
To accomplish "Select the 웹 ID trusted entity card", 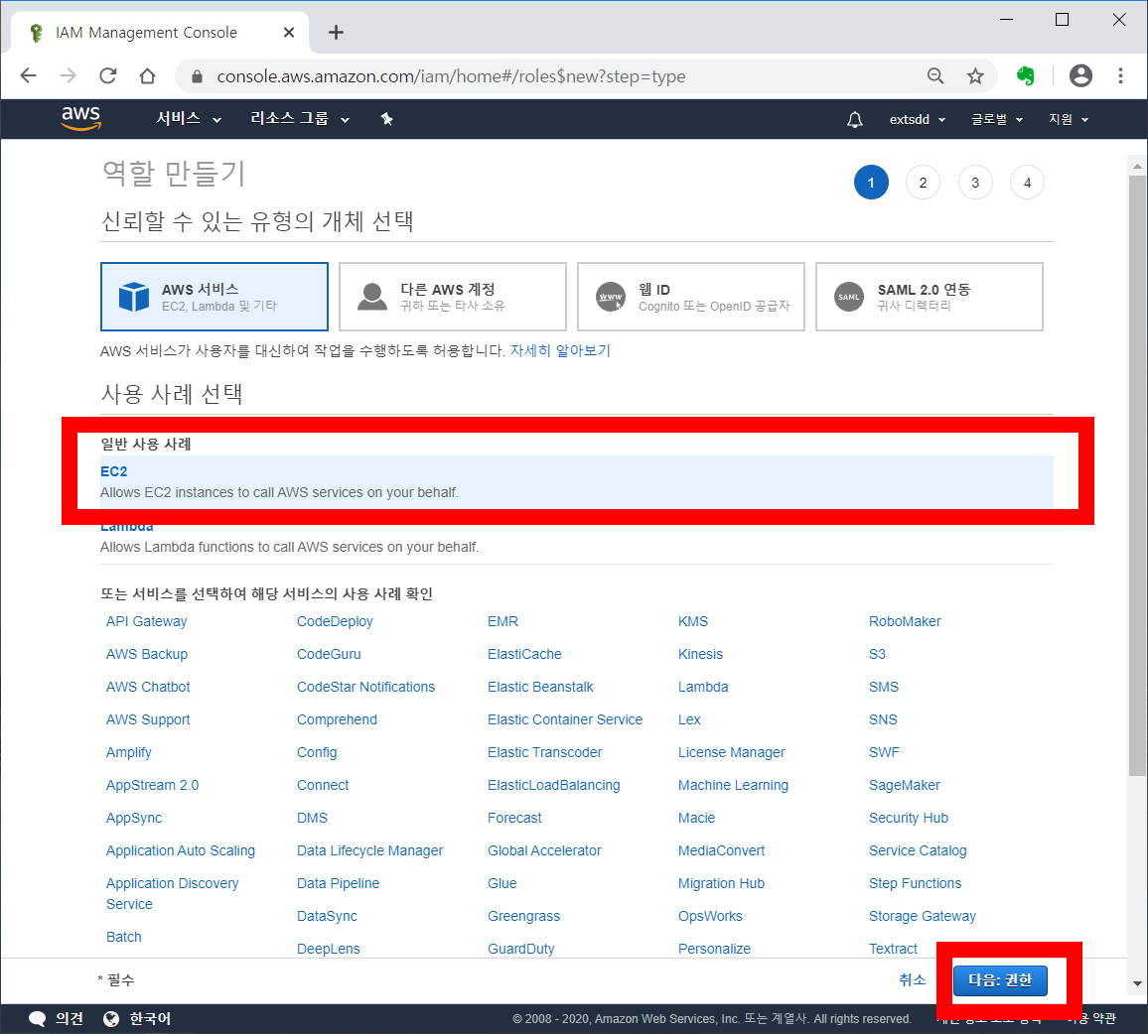I will click(690, 297).
